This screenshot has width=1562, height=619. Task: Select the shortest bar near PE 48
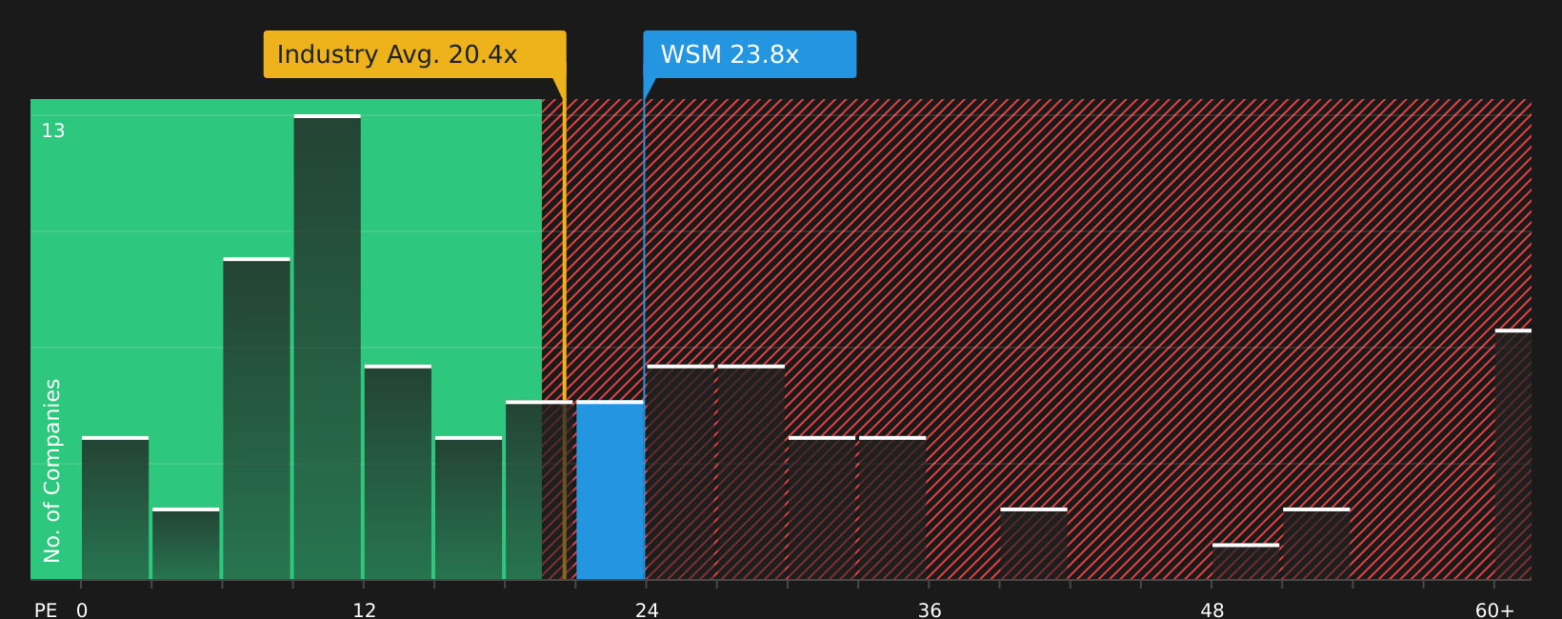(x=1246, y=561)
